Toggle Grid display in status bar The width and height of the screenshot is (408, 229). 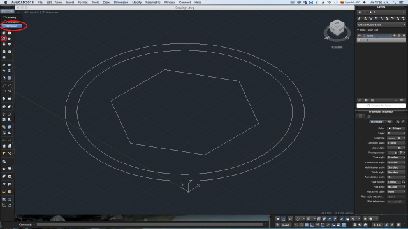(x=307, y=225)
